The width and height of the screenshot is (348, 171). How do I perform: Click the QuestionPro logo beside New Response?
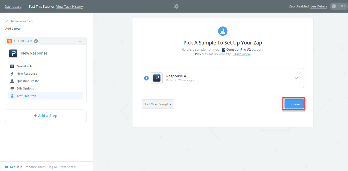(13, 53)
